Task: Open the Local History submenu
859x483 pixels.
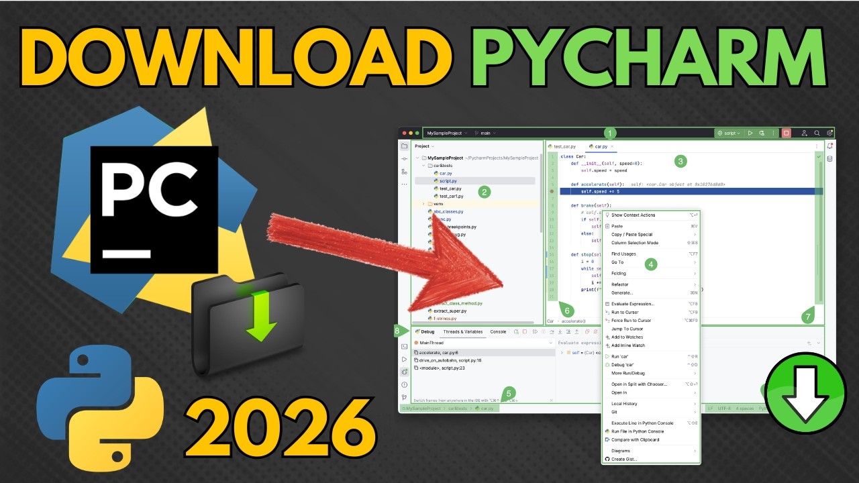Action: [x=651, y=403]
